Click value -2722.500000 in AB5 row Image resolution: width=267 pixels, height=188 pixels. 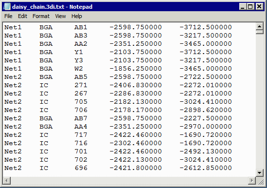[x=206, y=77]
